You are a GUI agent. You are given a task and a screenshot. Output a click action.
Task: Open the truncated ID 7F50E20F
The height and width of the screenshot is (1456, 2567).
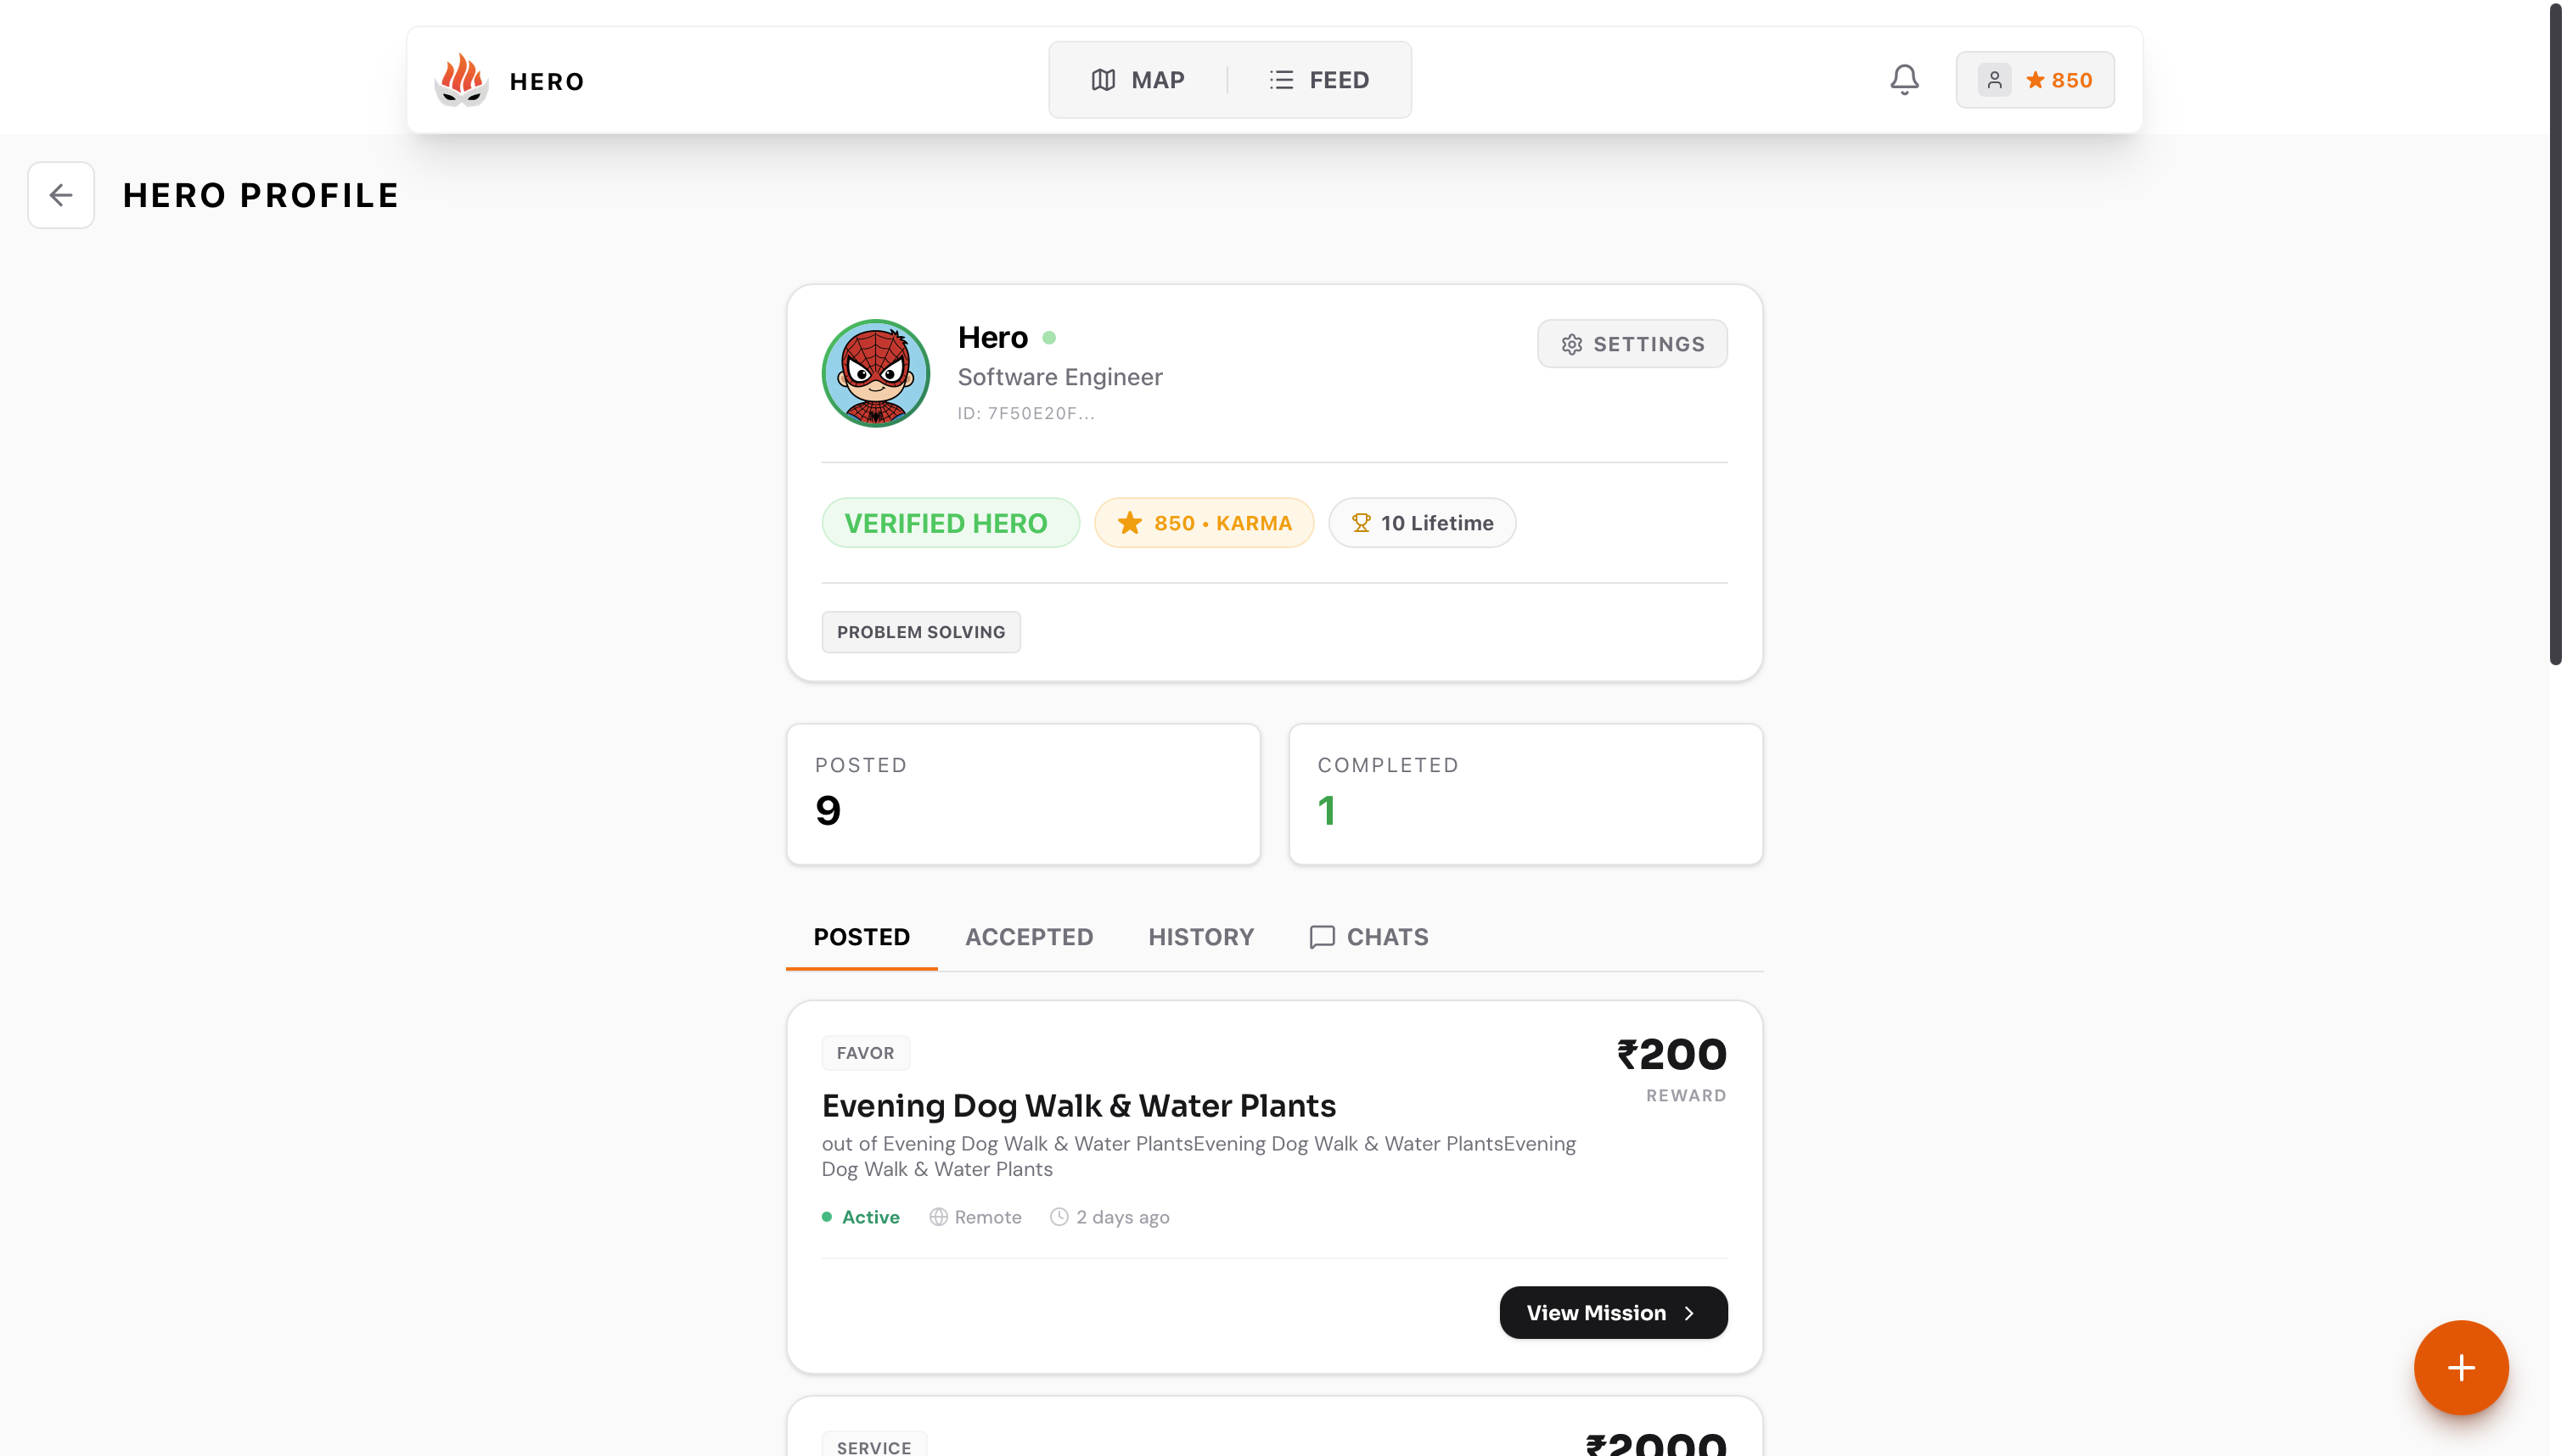click(x=1026, y=412)
